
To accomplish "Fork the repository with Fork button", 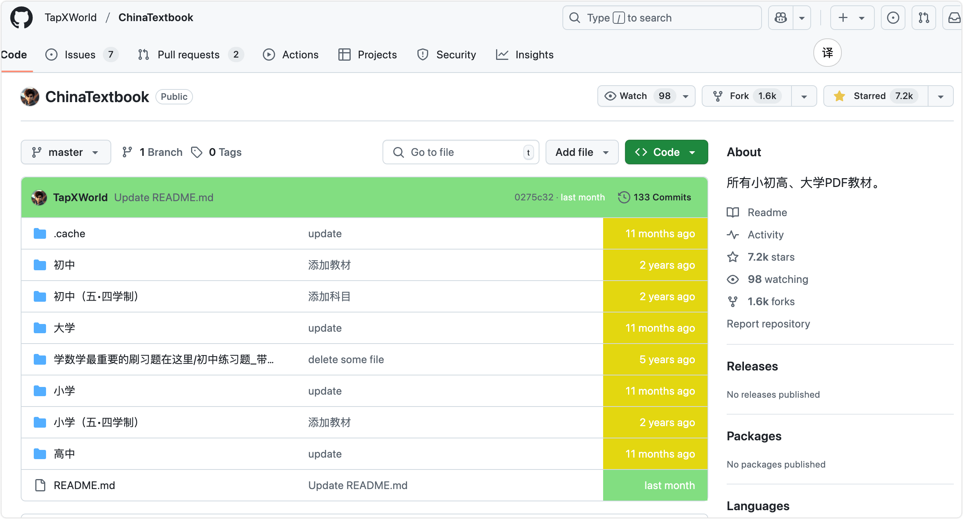I will coord(747,96).
